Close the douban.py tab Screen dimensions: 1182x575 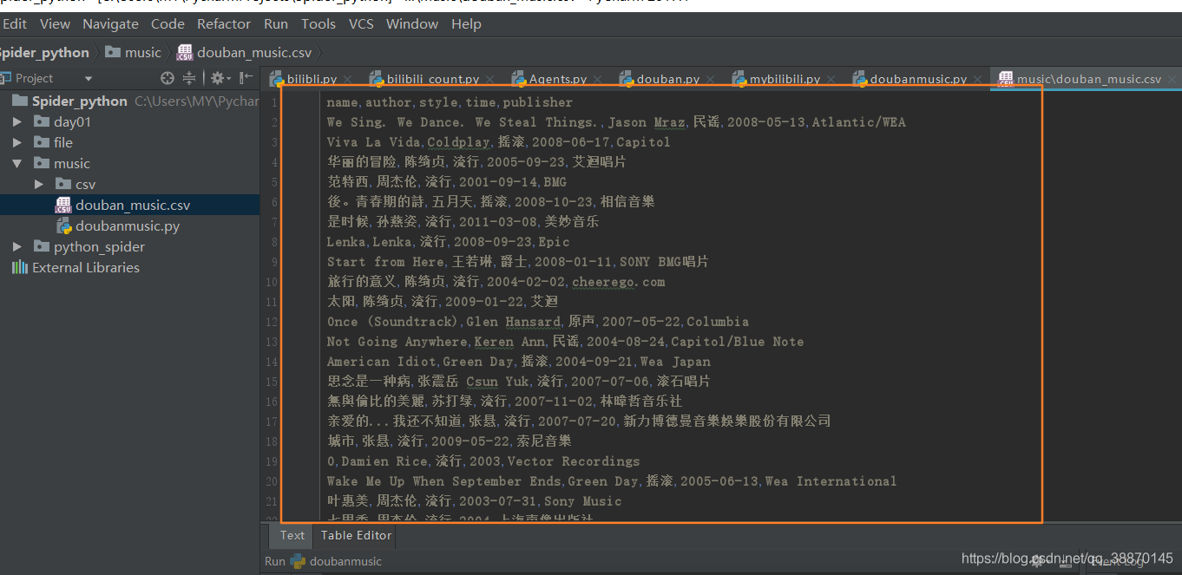(x=711, y=80)
